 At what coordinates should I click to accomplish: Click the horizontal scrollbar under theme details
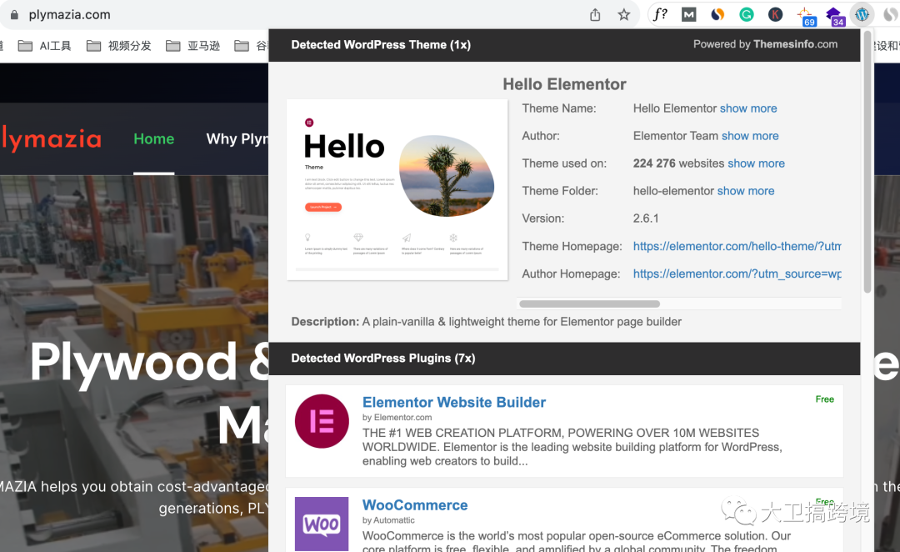[x=589, y=304]
